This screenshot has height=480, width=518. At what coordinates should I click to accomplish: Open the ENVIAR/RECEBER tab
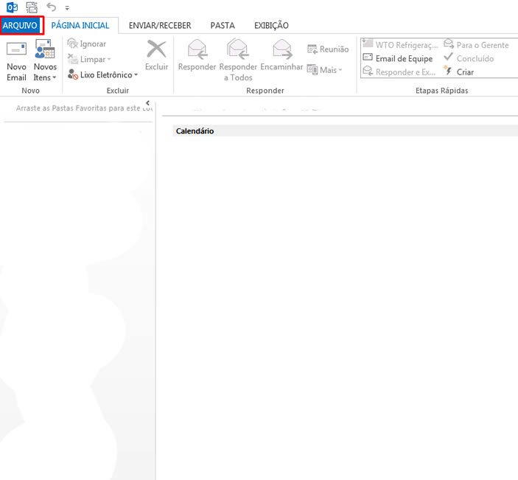(160, 26)
